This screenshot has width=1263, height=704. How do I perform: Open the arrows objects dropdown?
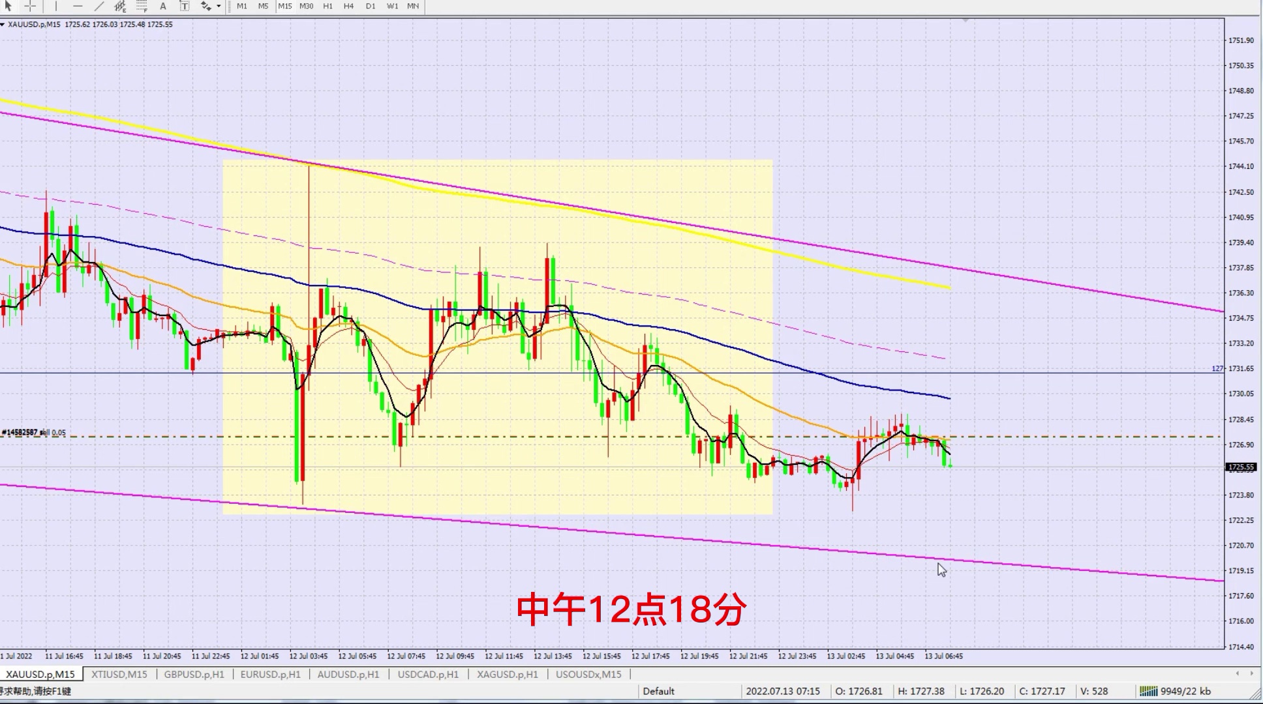coord(219,6)
